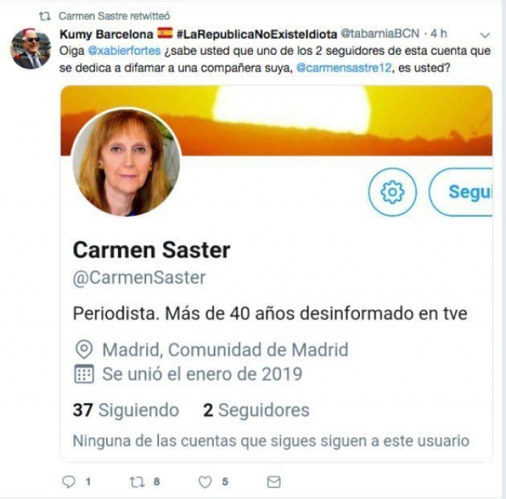Viewport: 506px width, 499px height.
Task: Open hashtag #LaRepublicaNoExisteIdiota
Action: pos(257,34)
